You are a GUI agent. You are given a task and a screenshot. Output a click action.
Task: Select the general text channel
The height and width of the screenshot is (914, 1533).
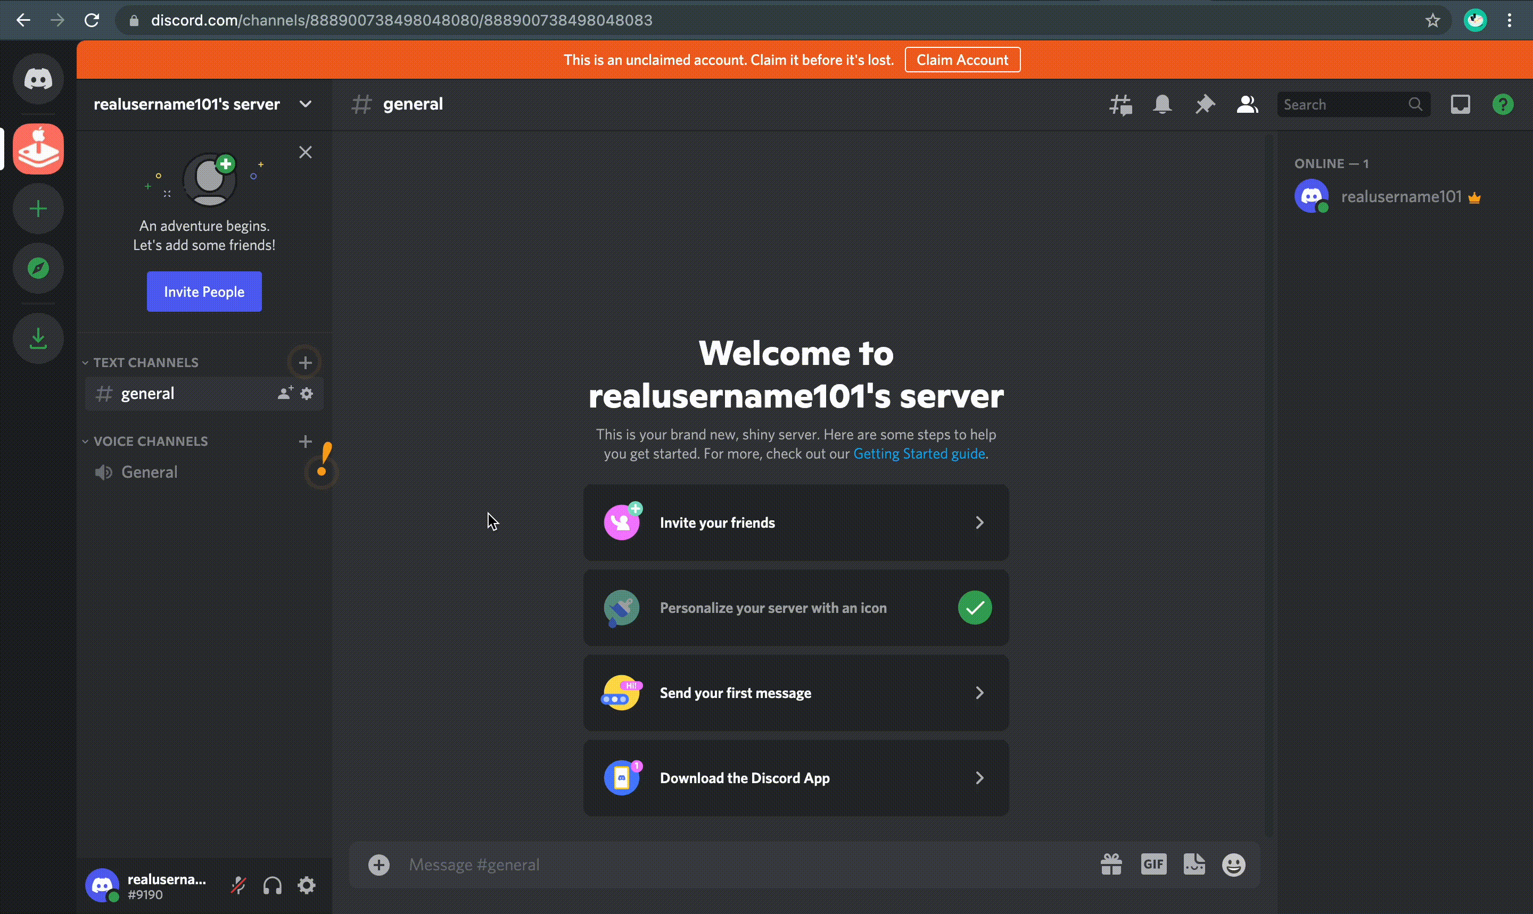[x=204, y=394]
